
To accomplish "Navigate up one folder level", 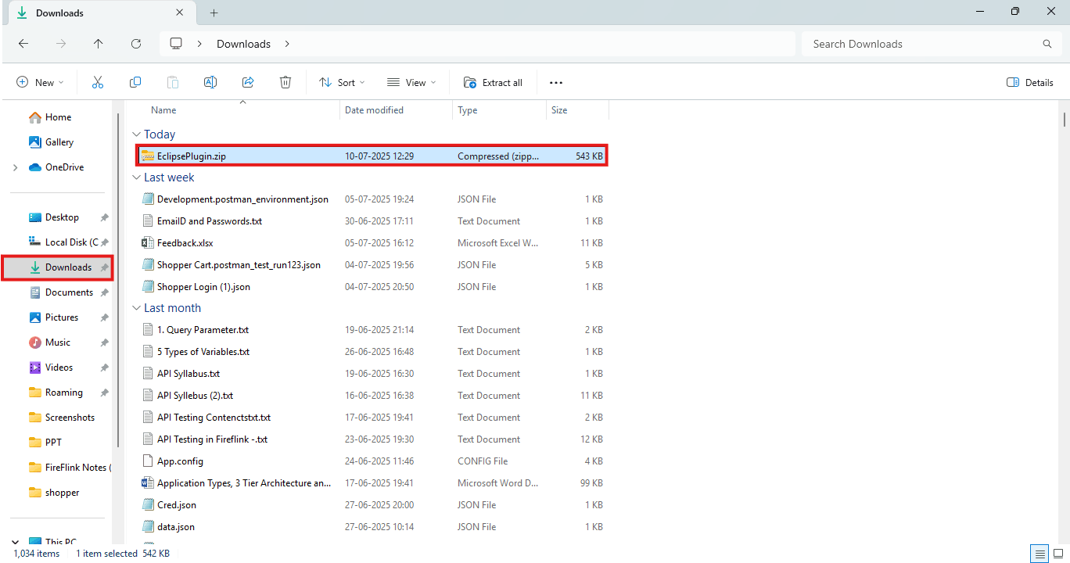I will coord(98,44).
